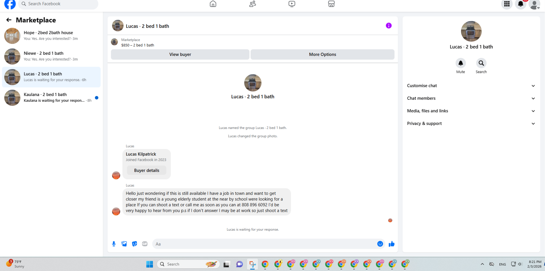Open the volume control tray icon

point(520,264)
